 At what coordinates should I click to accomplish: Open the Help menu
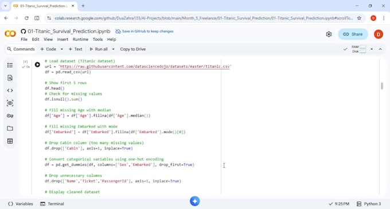[111, 40]
